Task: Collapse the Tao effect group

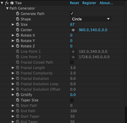Action: (x=2, y=3)
